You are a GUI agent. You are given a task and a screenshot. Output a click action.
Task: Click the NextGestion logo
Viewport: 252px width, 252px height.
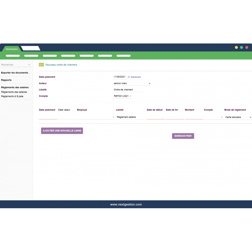pyautogui.click(x=11, y=49)
